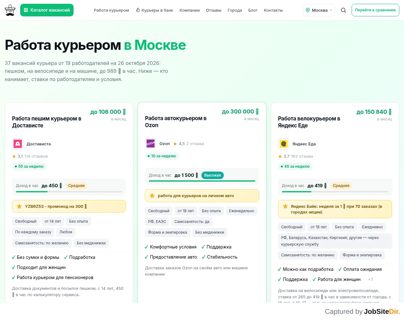Click the Ozon company logo icon
This screenshot has height=321, width=404.
click(151, 143)
